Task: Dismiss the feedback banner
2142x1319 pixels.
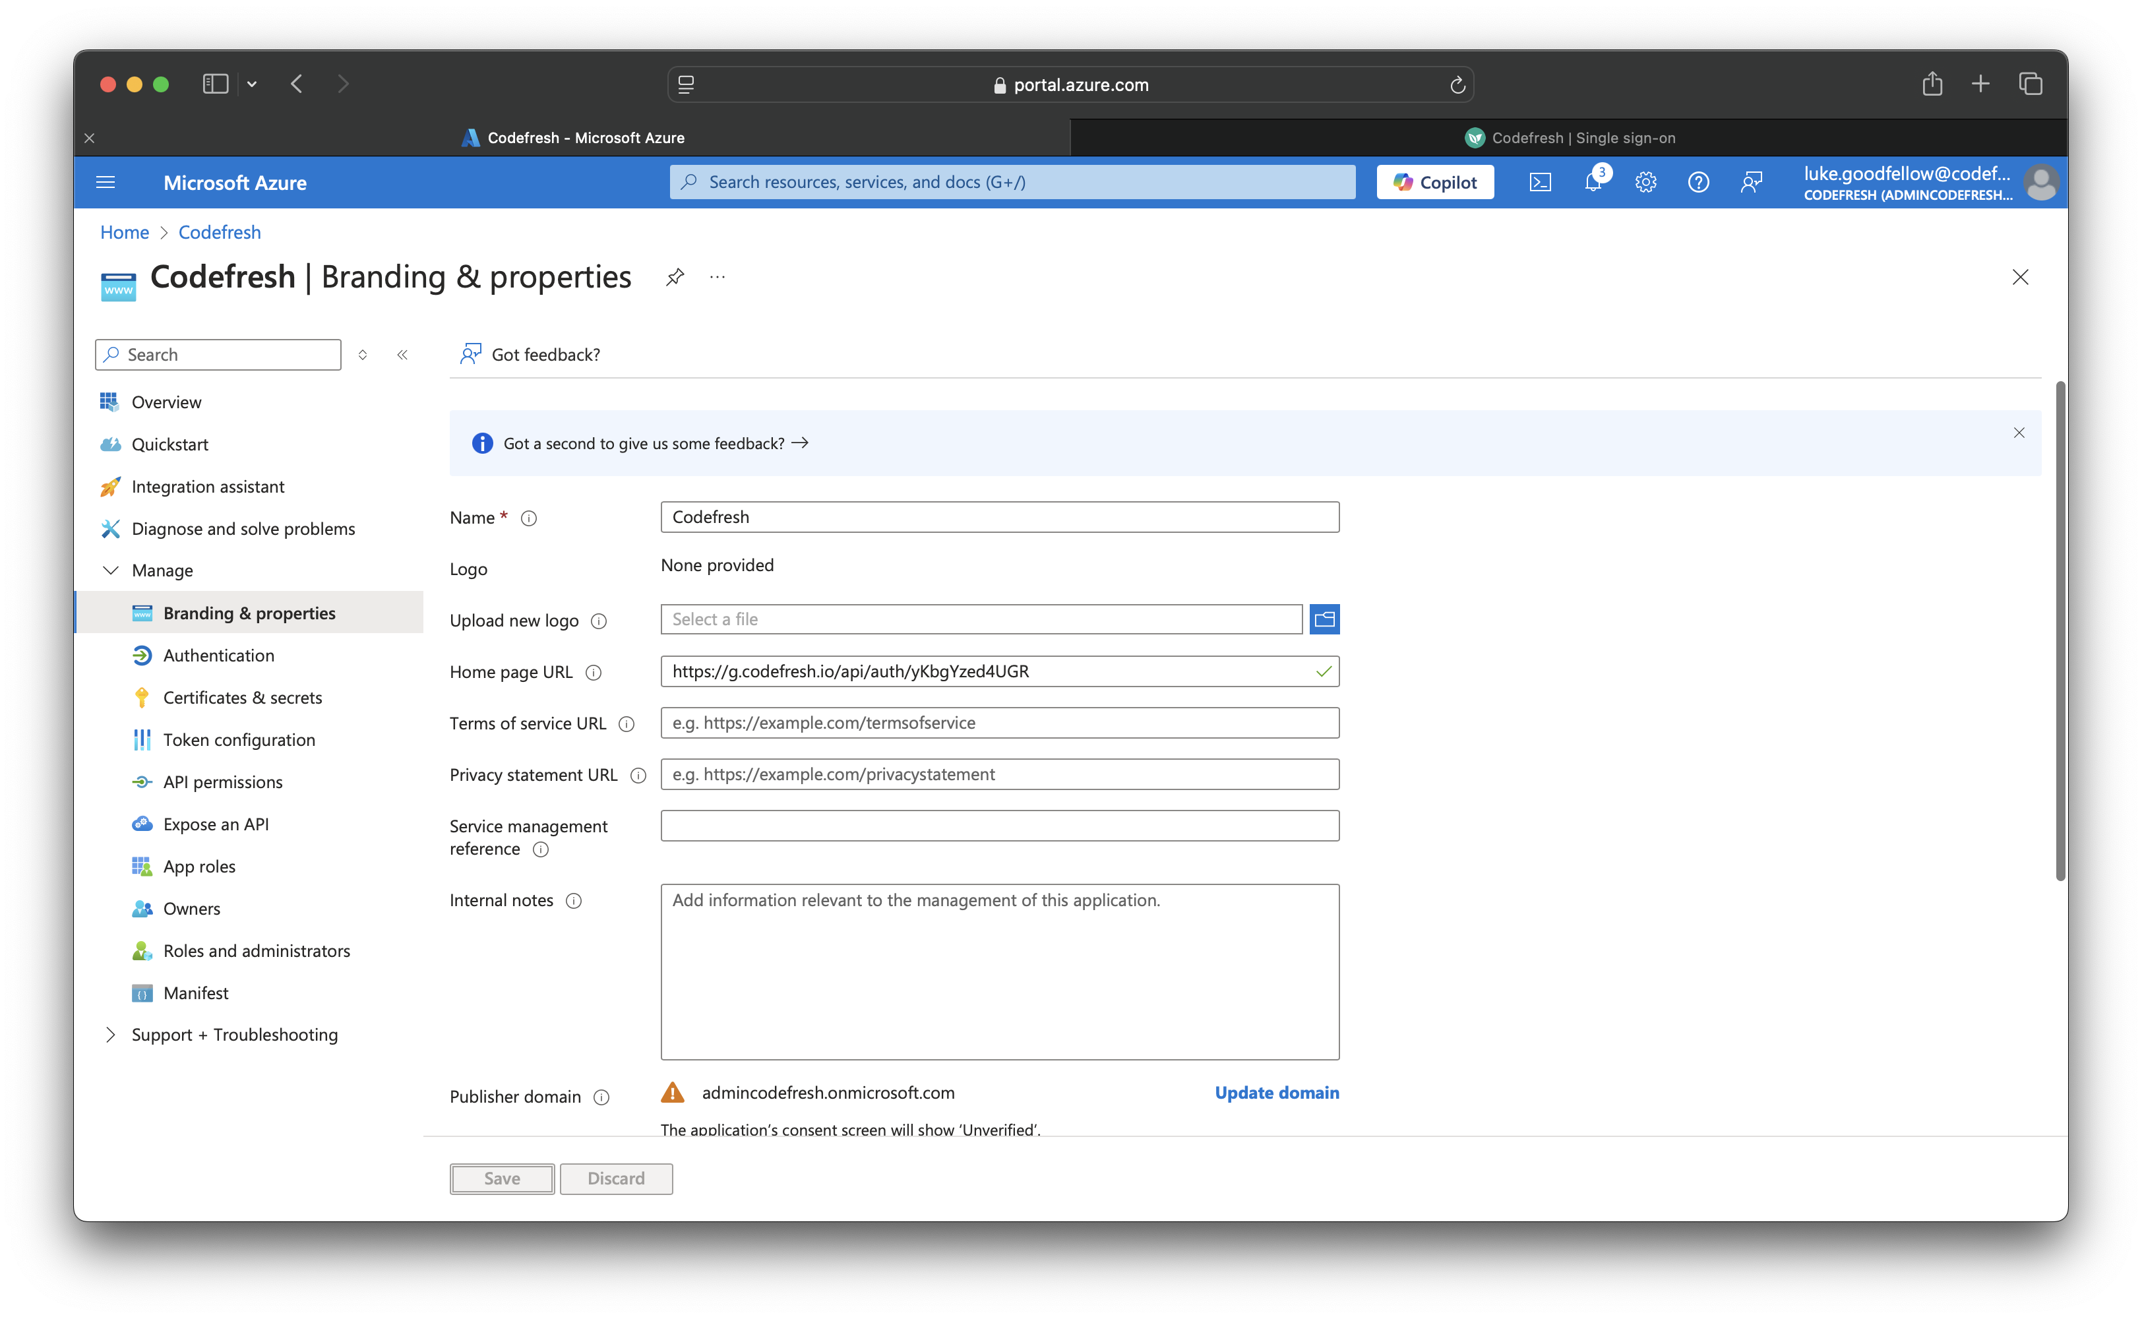Action: pos(2018,433)
